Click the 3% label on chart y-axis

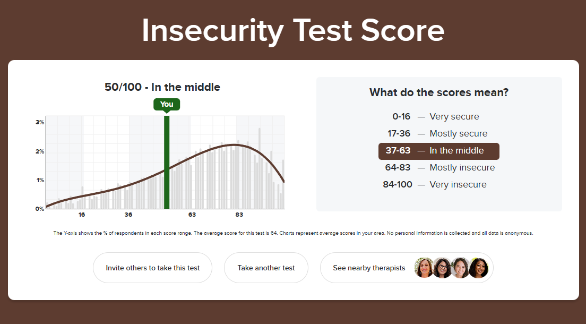point(40,122)
